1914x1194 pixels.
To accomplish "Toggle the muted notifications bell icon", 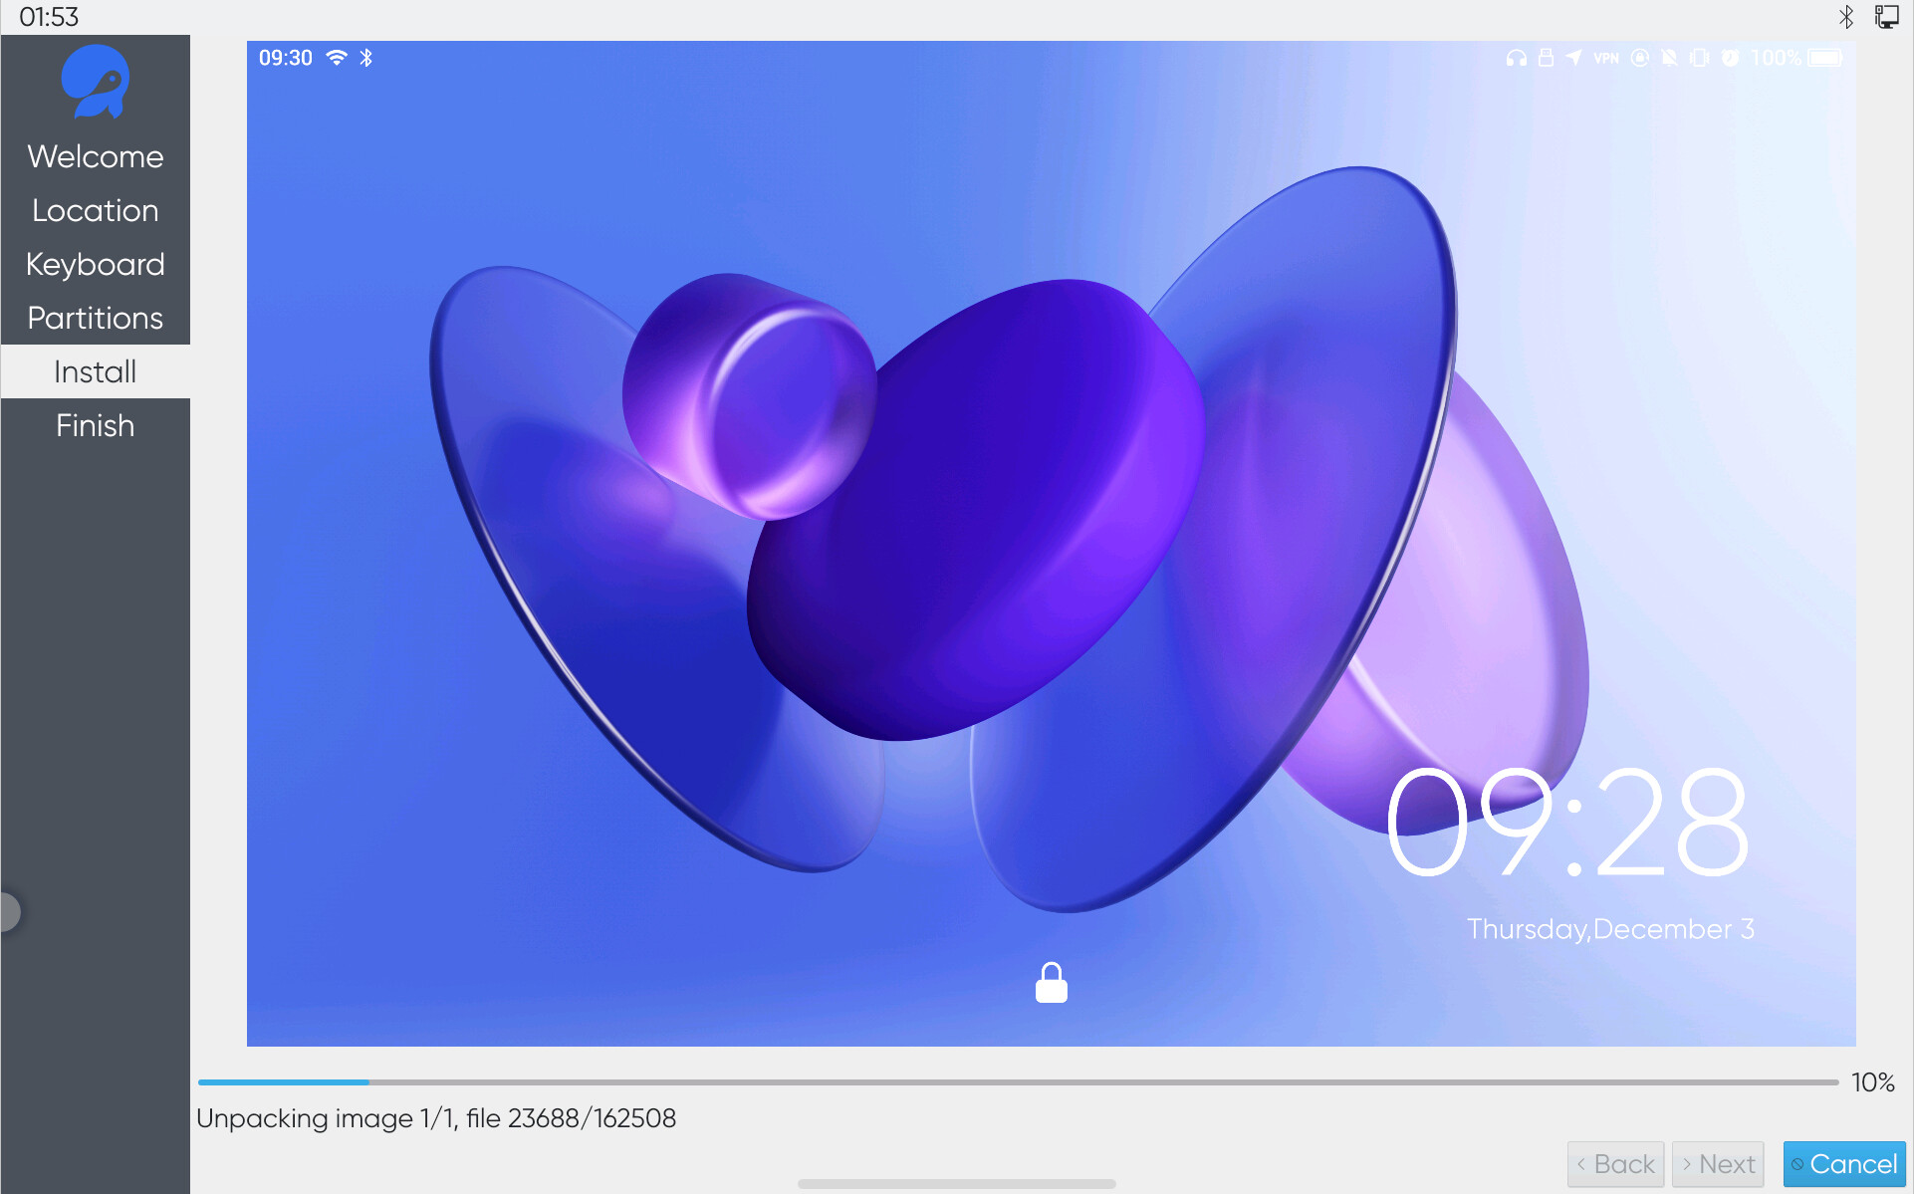I will (1669, 58).
